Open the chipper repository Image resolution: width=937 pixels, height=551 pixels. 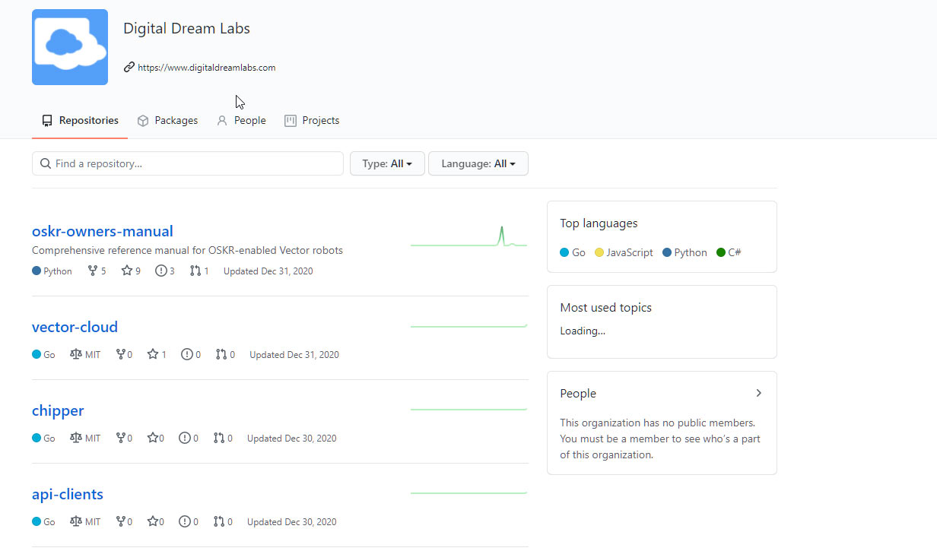click(x=58, y=410)
